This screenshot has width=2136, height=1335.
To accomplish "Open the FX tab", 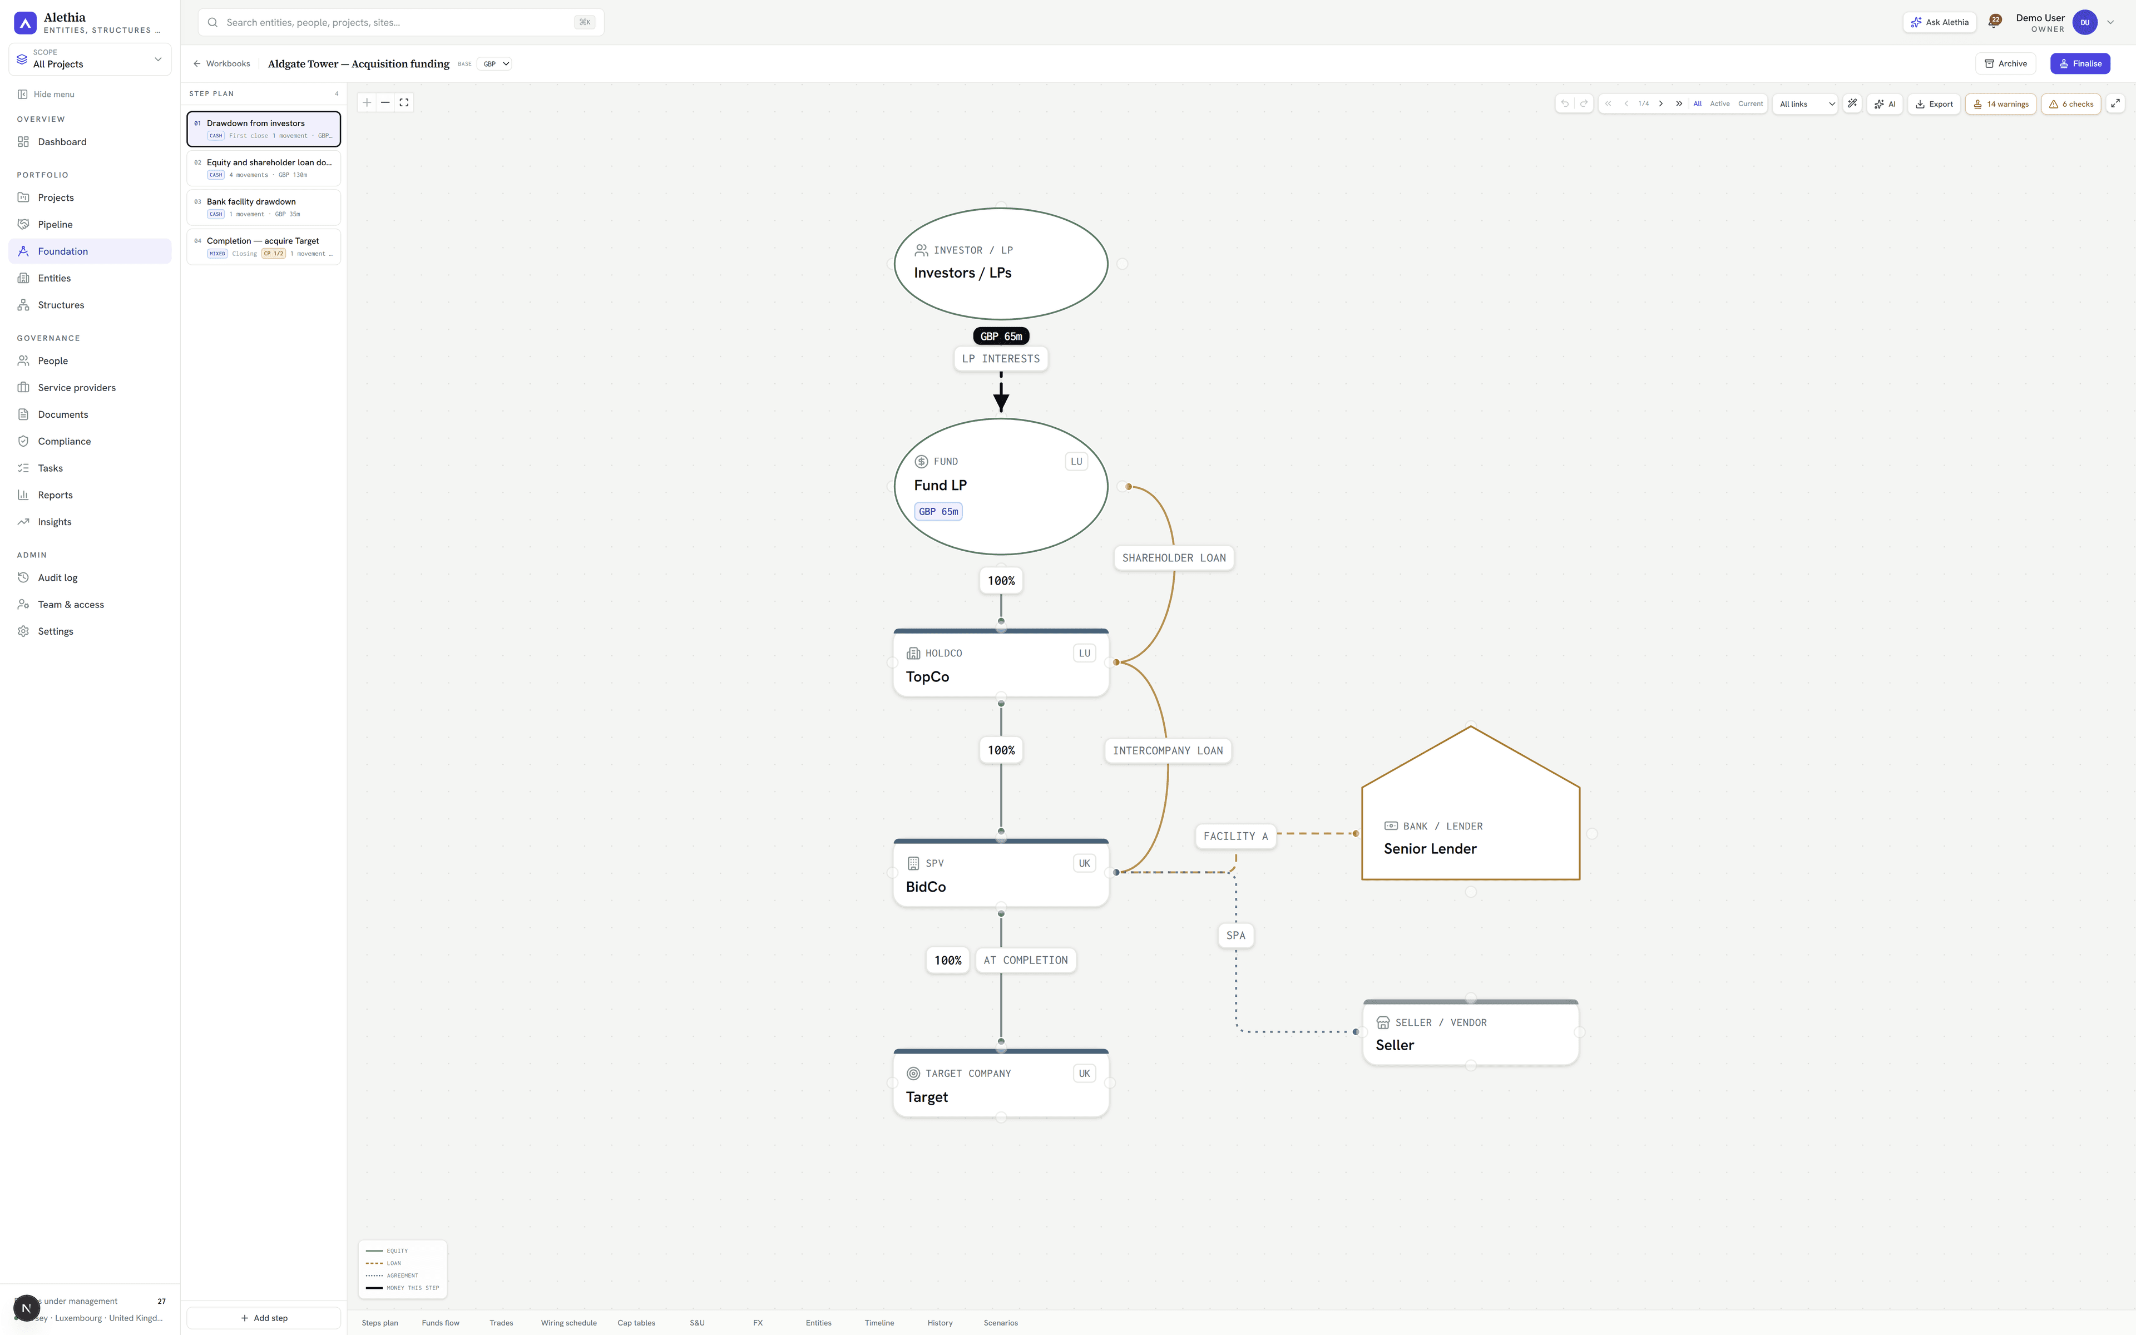I will point(758,1323).
